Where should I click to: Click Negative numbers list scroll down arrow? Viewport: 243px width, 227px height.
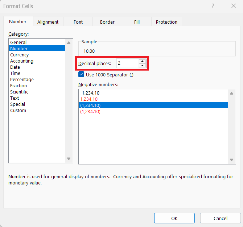[x=231, y=160]
